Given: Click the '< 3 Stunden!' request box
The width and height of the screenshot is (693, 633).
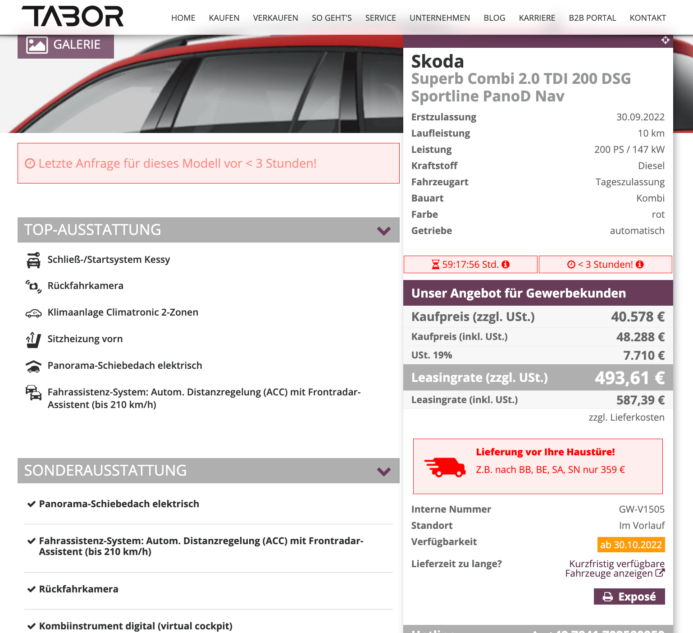Looking at the screenshot, I should pos(605,265).
